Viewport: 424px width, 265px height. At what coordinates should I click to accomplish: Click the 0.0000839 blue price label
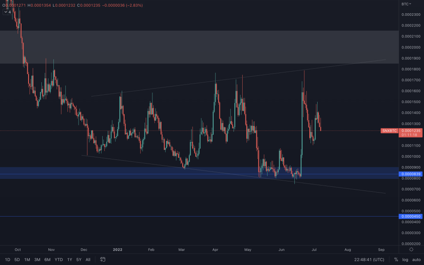[x=410, y=174]
